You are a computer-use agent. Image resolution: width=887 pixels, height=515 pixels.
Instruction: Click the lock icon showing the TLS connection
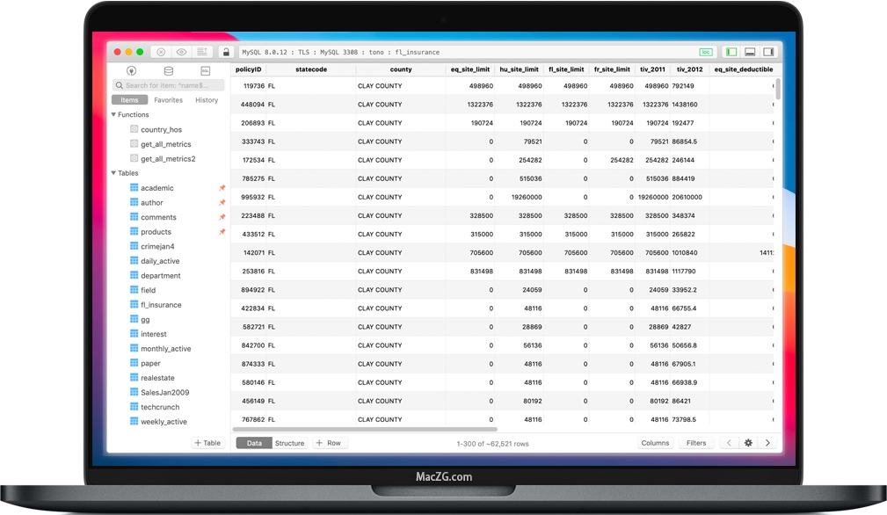point(227,53)
